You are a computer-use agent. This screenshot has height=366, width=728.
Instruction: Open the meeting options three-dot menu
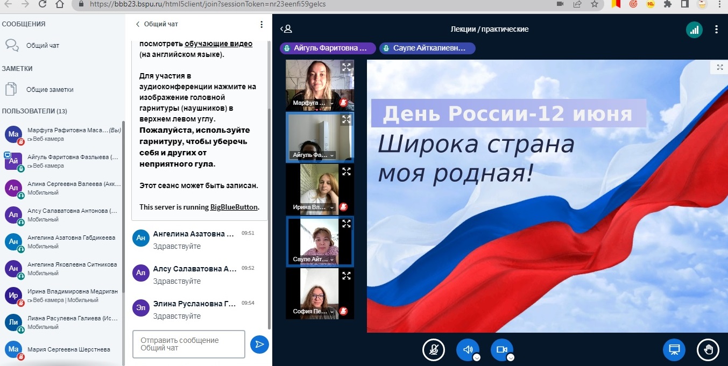tap(716, 30)
